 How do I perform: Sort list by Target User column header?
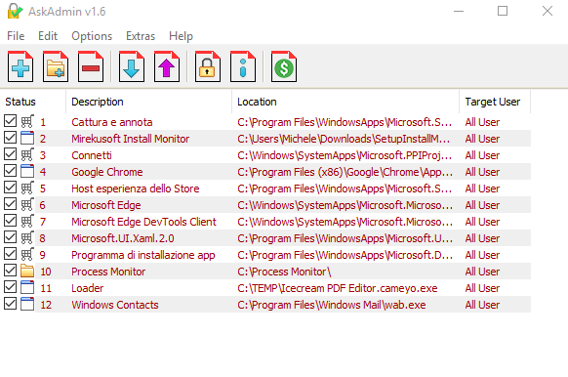(495, 102)
